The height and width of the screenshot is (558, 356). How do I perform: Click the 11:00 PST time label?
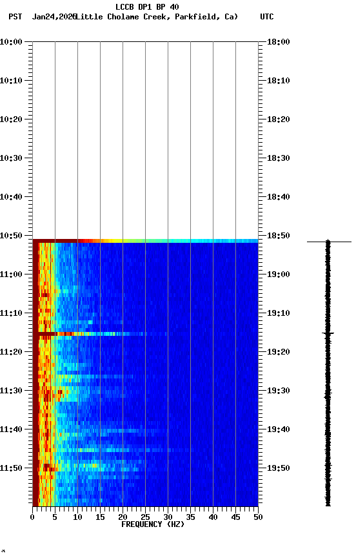click(x=11, y=274)
